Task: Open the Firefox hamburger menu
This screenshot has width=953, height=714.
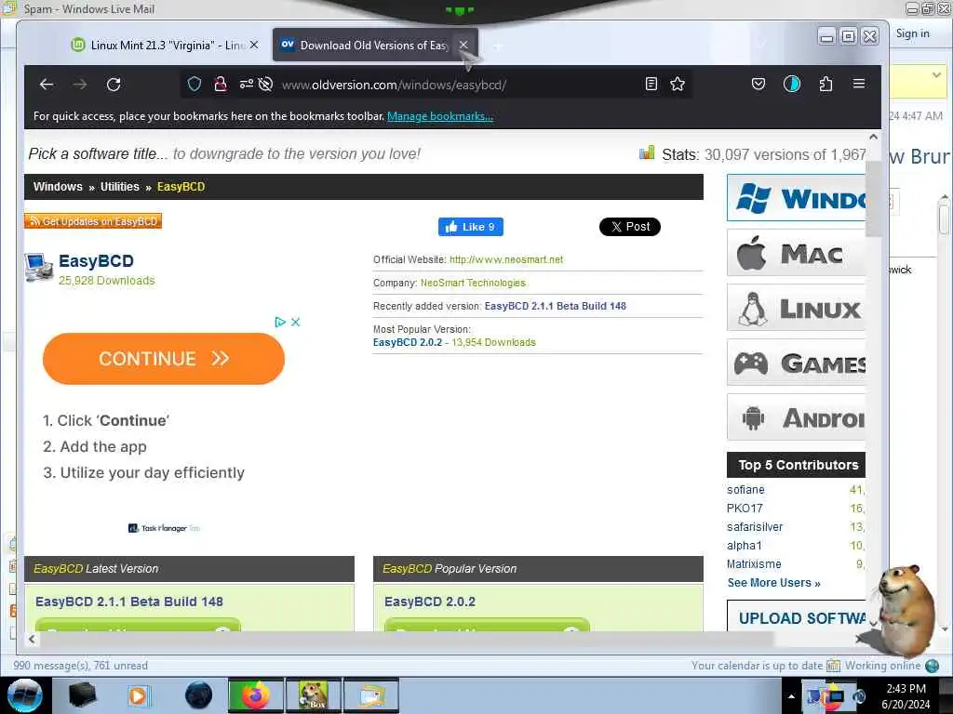Action: click(x=859, y=83)
